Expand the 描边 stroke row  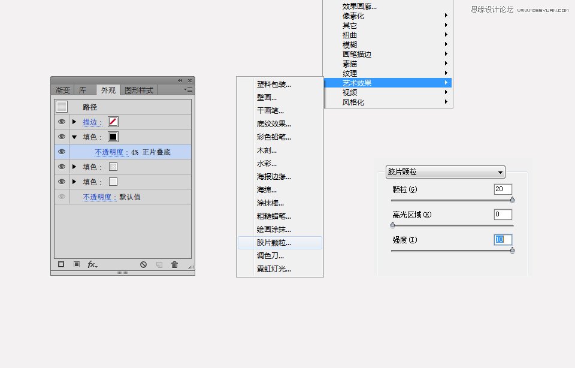[x=74, y=122]
